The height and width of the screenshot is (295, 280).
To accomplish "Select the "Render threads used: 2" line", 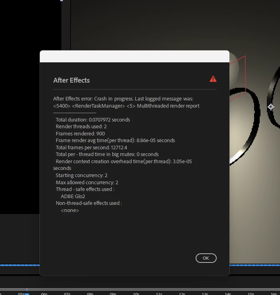I will pos(81,126).
